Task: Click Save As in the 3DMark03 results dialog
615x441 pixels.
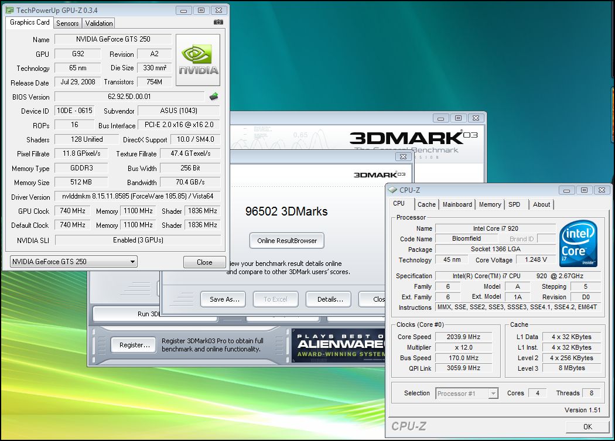Action: [x=223, y=299]
